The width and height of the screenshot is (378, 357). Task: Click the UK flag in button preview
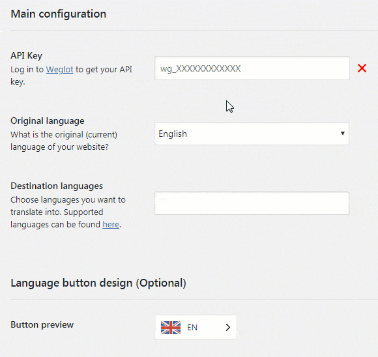[x=171, y=327]
